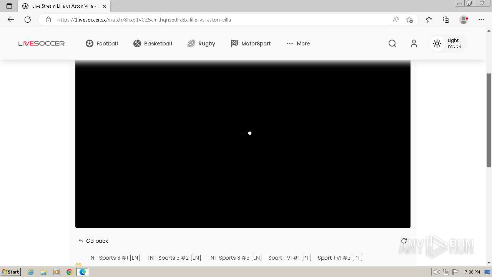Open the Favorites list icon
Screen dimensions: 492x277
pyautogui.click(x=429, y=20)
